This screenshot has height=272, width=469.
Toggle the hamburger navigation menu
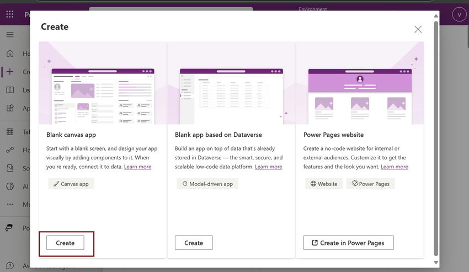(10, 34)
